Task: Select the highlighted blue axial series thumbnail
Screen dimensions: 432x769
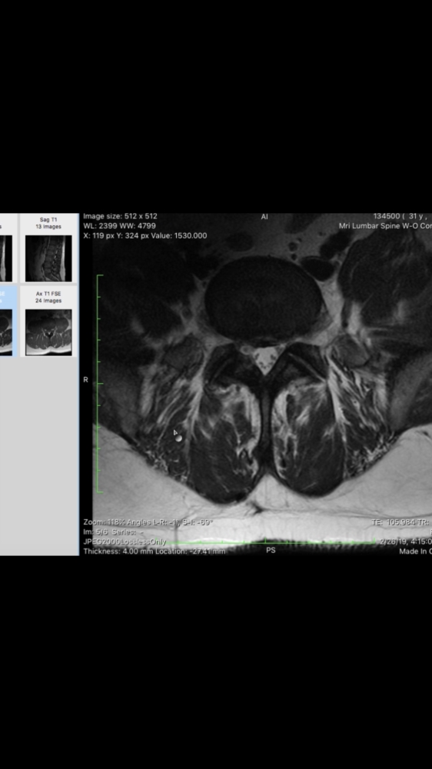Action: 6,332
